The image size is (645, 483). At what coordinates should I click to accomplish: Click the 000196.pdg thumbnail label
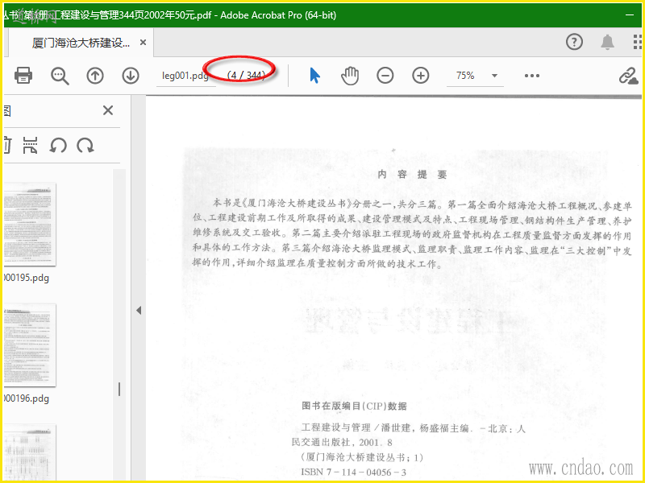[x=27, y=398]
